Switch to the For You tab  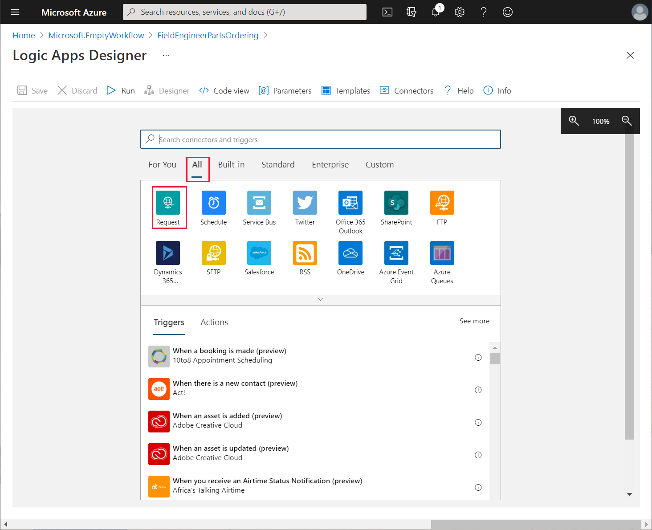[163, 165]
